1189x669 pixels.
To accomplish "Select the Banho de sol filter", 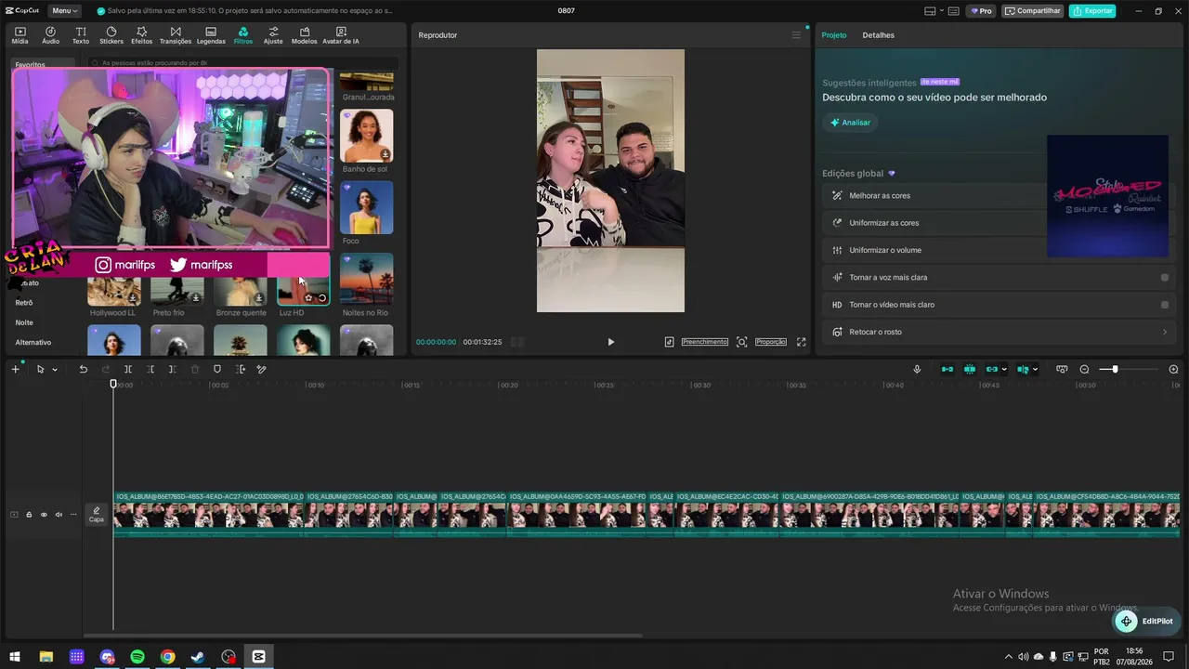I will tap(367, 136).
